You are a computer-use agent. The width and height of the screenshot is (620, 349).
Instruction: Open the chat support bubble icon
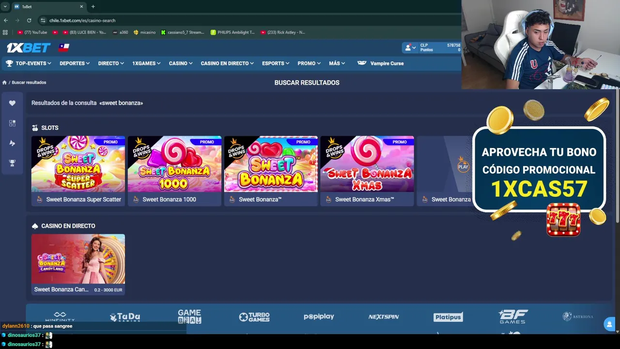click(x=609, y=324)
